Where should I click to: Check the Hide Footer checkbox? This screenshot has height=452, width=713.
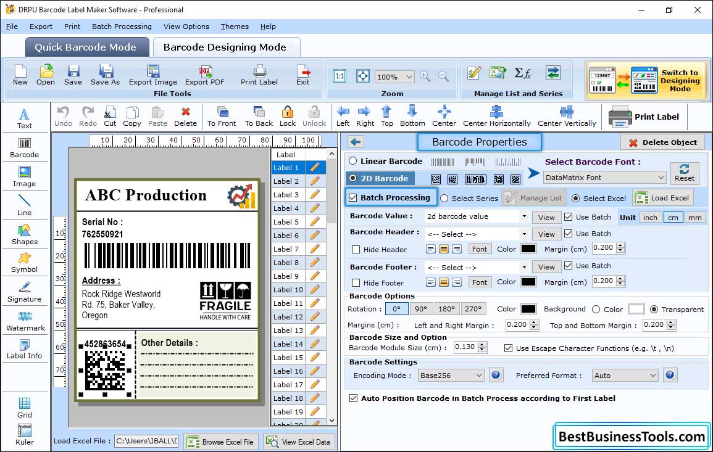[x=356, y=283]
